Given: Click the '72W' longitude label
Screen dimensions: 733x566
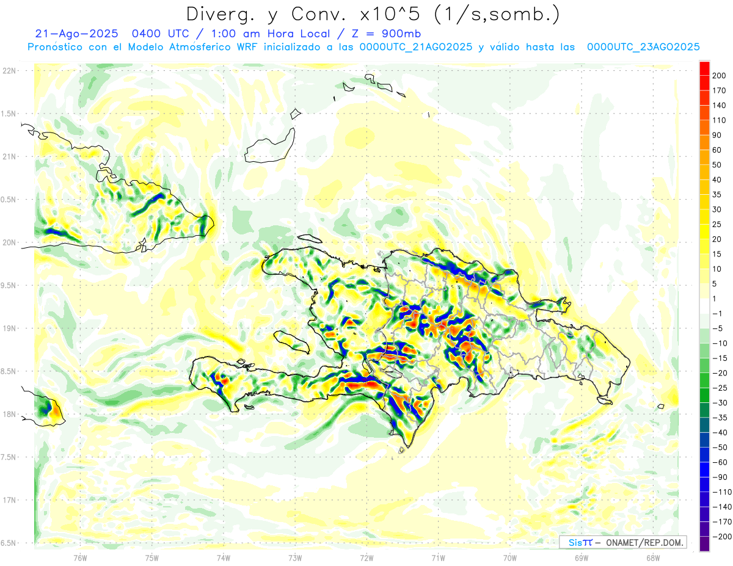Looking at the screenshot, I should (x=366, y=557).
